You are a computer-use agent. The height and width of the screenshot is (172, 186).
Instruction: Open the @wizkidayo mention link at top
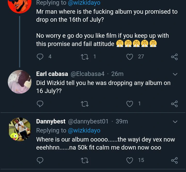[x=84, y=3]
